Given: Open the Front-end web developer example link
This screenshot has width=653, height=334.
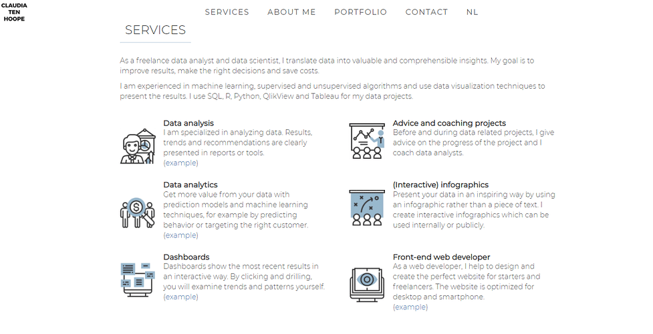Looking at the screenshot, I should [x=410, y=307].
